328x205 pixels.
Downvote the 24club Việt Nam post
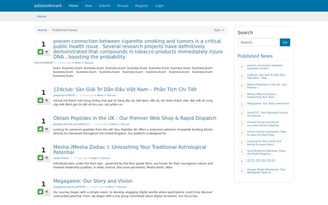tap(46, 100)
